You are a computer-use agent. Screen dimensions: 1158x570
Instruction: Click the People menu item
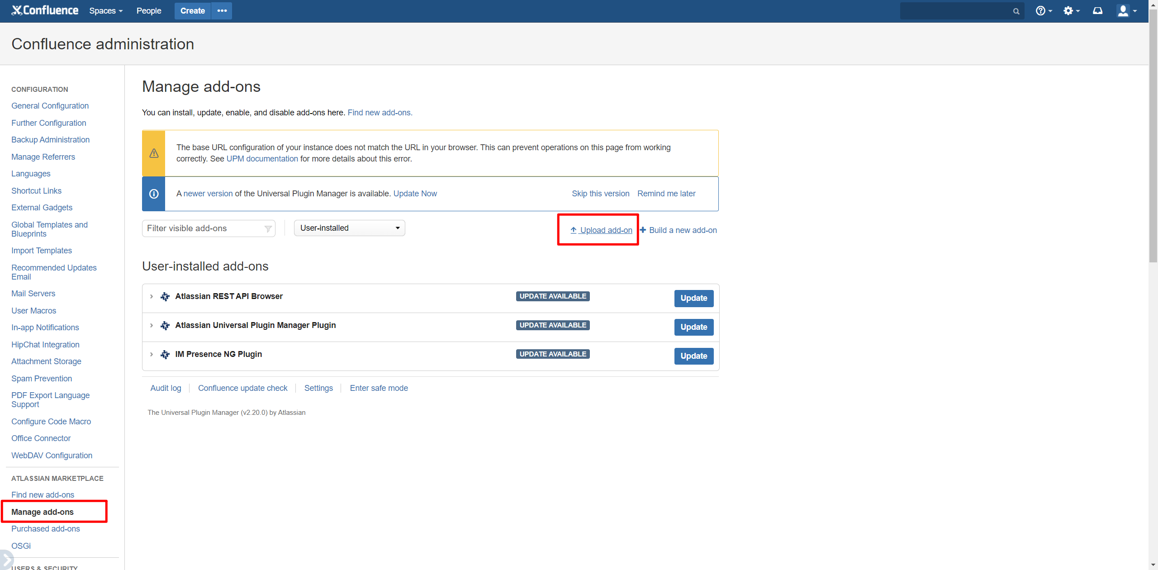pos(148,10)
